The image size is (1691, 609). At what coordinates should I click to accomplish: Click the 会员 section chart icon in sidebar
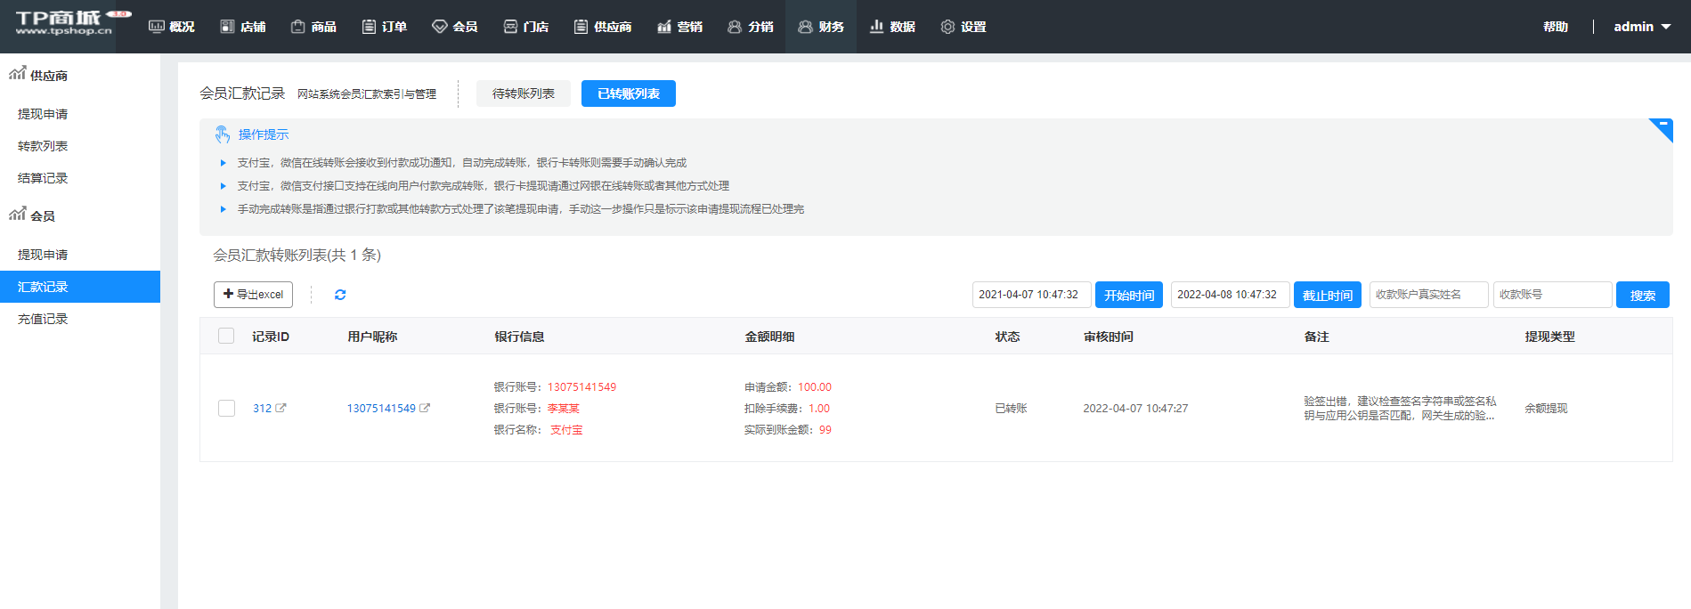(x=17, y=214)
